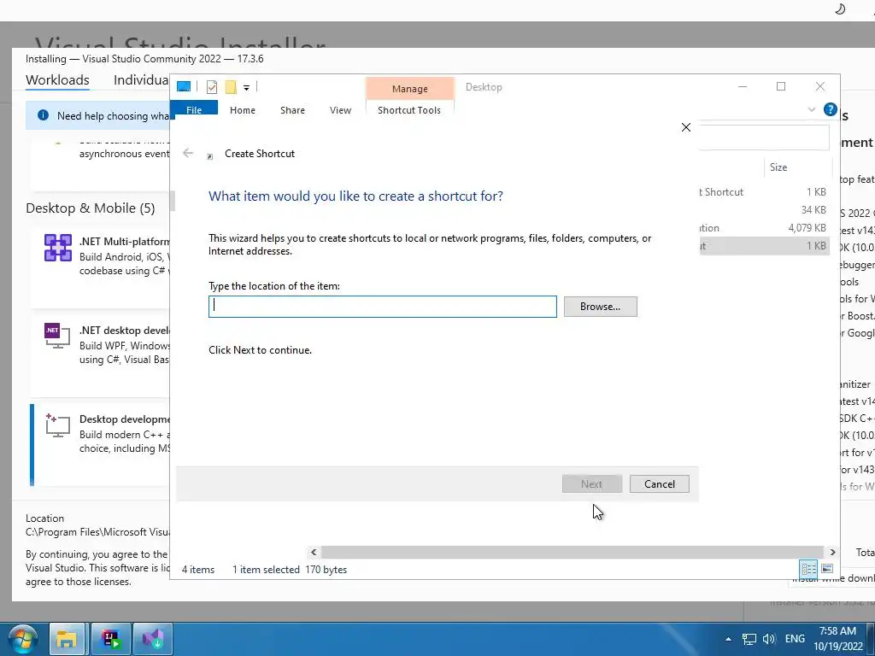Click the ENG language indicator
Image resolution: width=875 pixels, height=656 pixels.
click(x=795, y=639)
